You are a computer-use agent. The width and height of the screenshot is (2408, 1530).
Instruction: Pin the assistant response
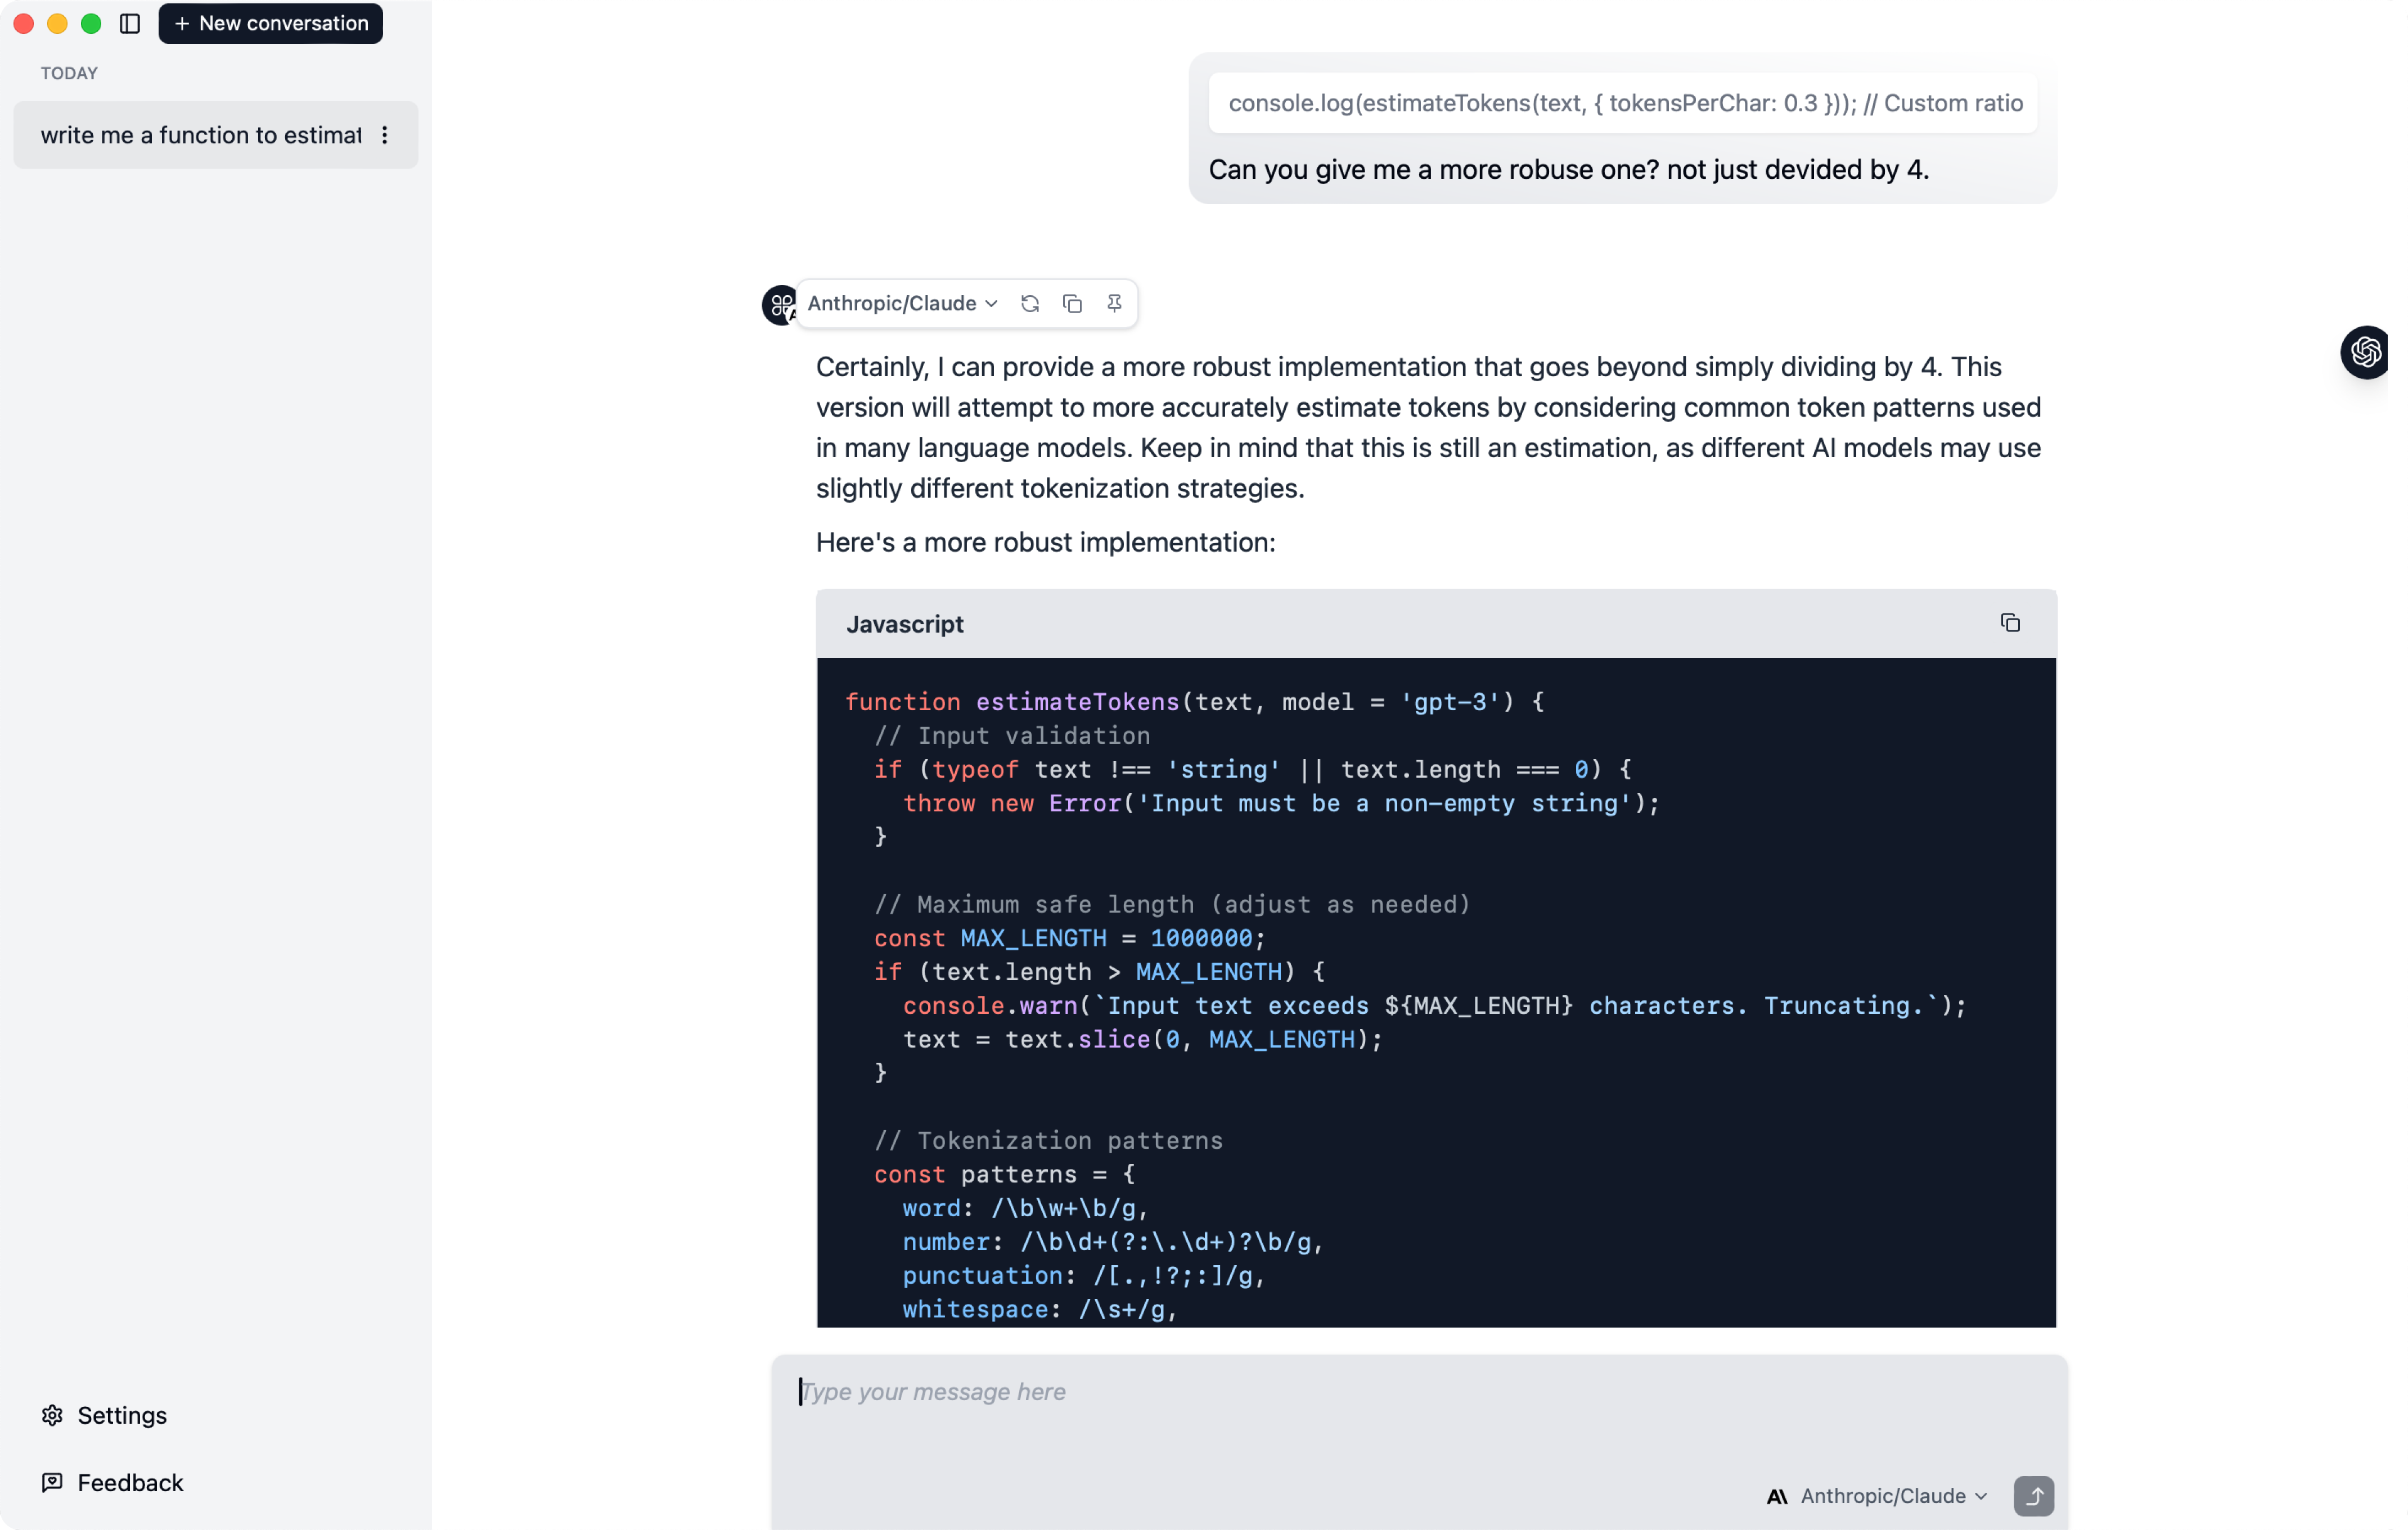(1114, 303)
